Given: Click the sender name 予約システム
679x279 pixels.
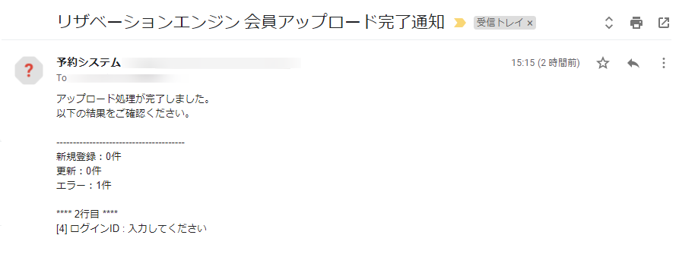Looking at the screenshot, I should pos(88,63).
